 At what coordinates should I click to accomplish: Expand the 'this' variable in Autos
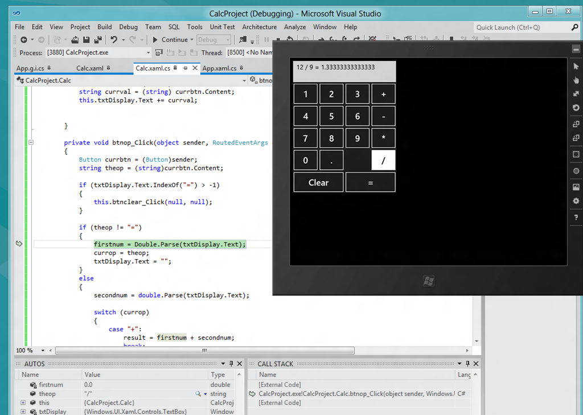pyautogui.click(x=23, y=402)
